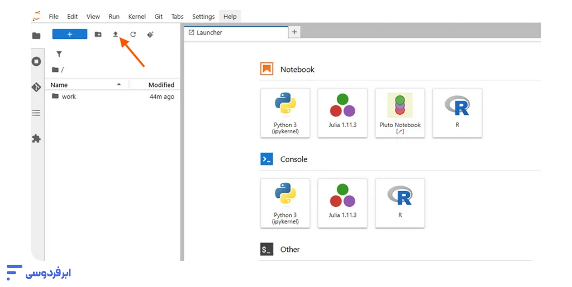Screen dimensions: 572x287
Task: Open the Extension Manager puzzle icon
Action: [x=36, y=138]
